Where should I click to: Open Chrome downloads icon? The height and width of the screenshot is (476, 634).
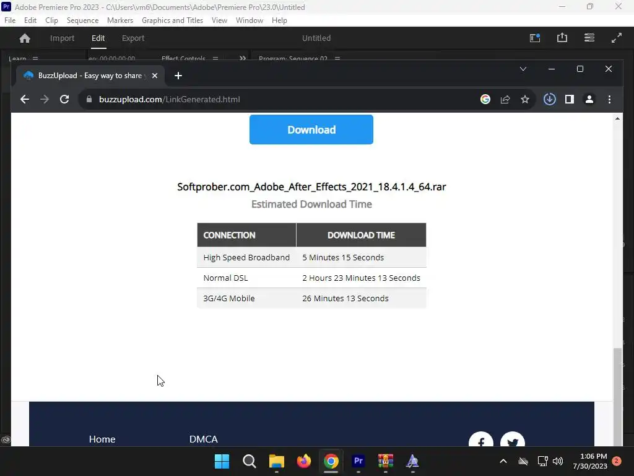pos(550,99)
